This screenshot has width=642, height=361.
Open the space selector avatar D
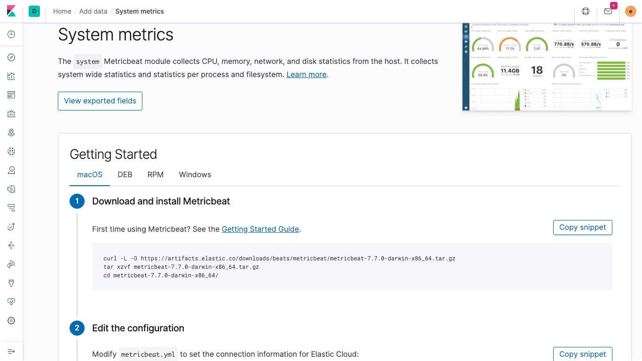[34, 11]
